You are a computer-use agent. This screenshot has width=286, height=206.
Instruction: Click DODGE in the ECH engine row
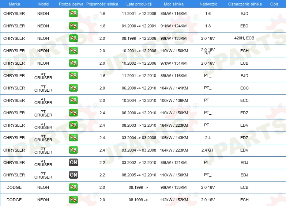click(14, 200)
